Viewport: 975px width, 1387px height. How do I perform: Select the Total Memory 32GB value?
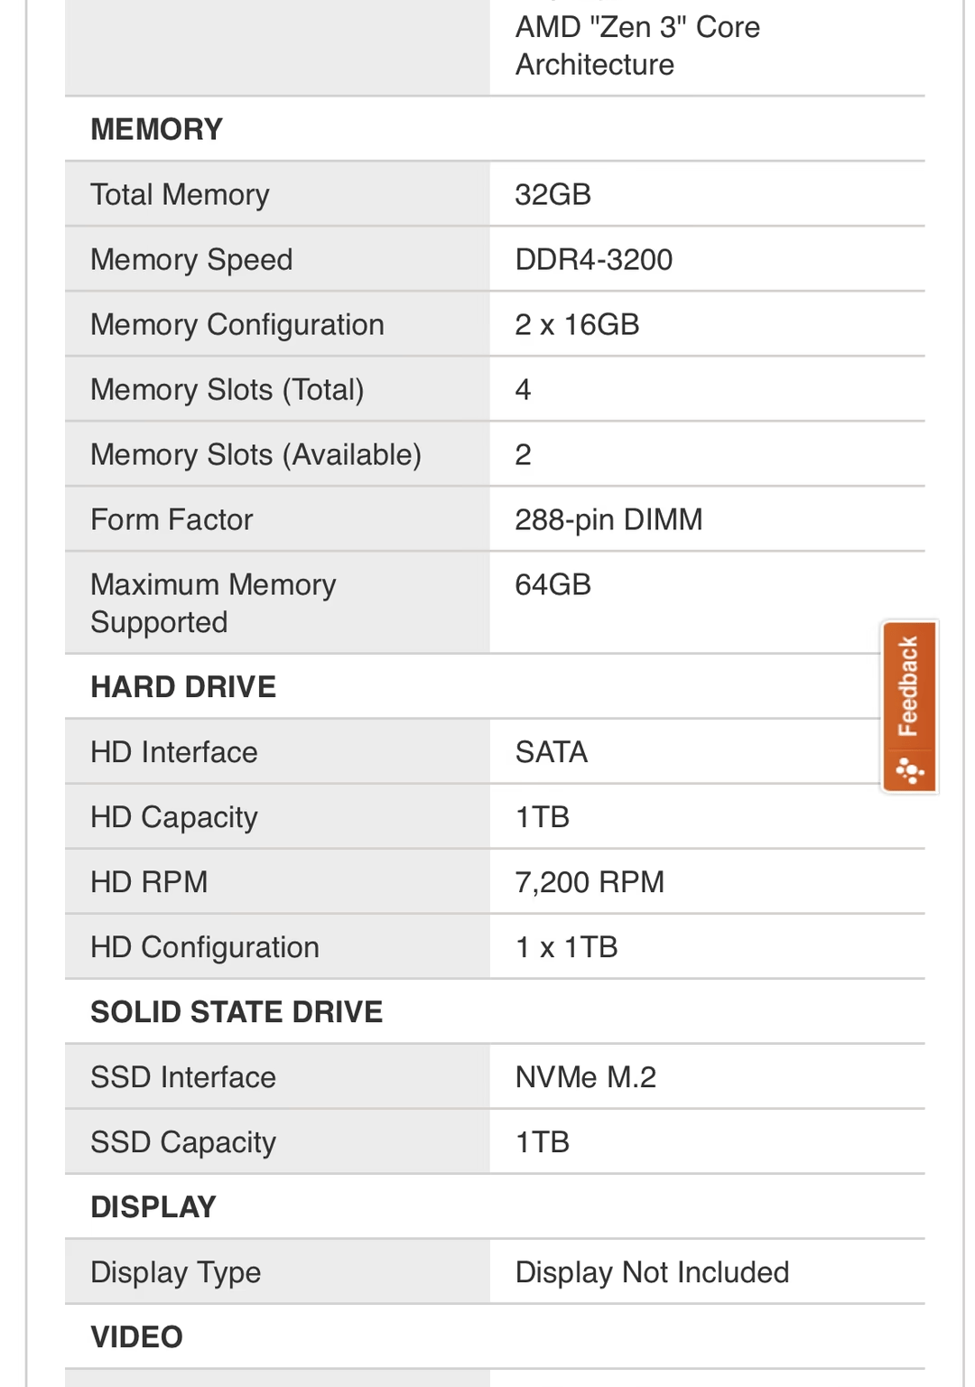point(552,194)
